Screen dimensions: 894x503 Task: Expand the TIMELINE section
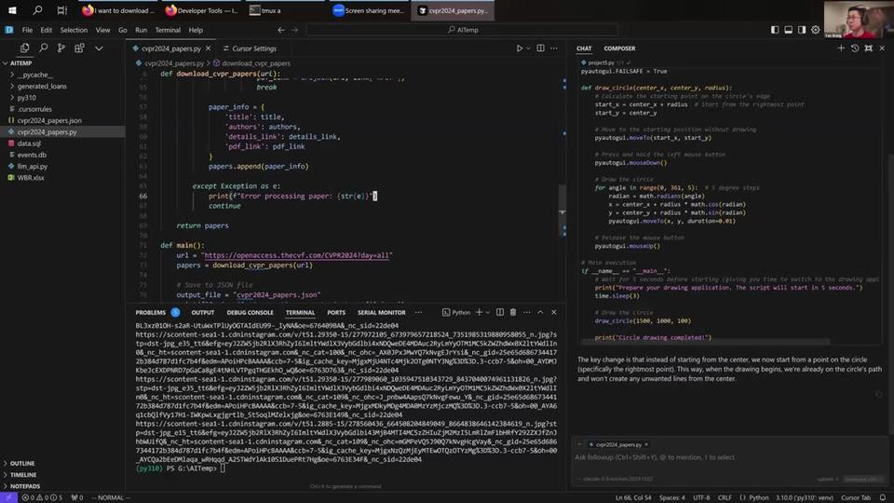(x=62, y=474)
